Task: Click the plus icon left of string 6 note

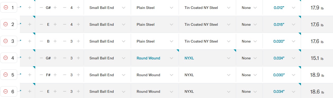Action: [x=30, y=91]
